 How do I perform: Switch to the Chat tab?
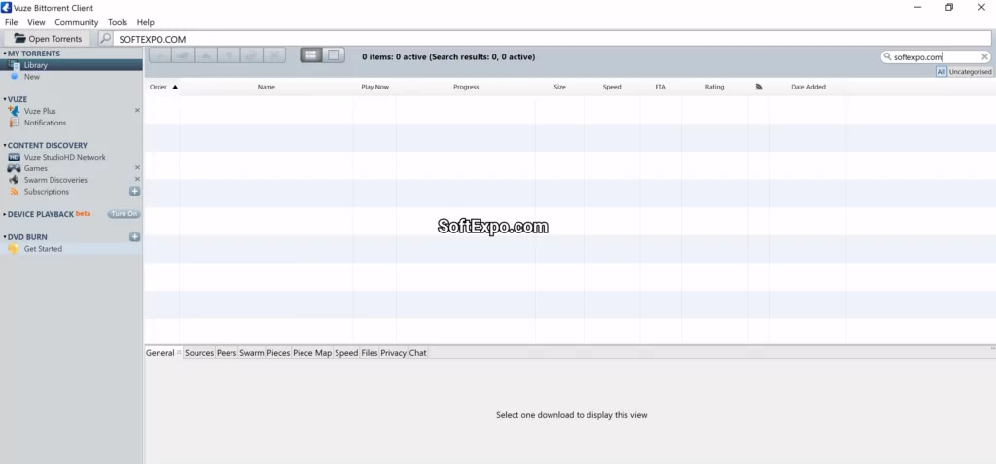coord(417,353)
